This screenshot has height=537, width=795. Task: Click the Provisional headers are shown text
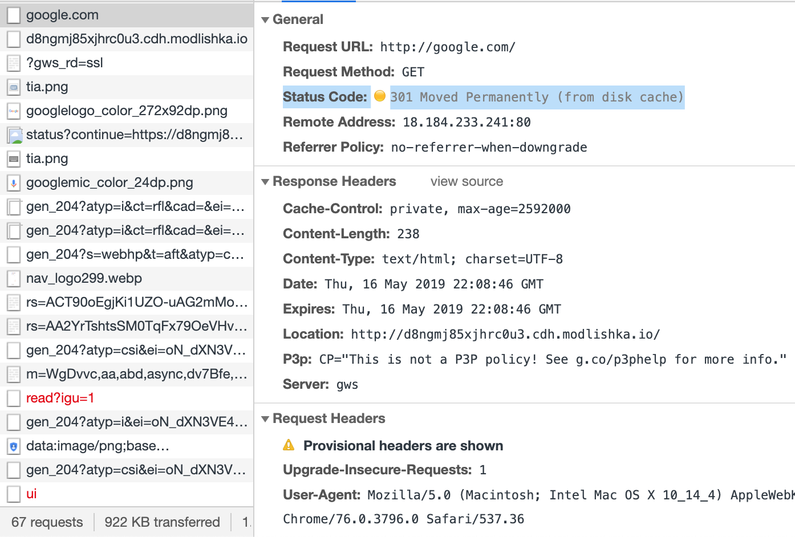tap(403, 446)
